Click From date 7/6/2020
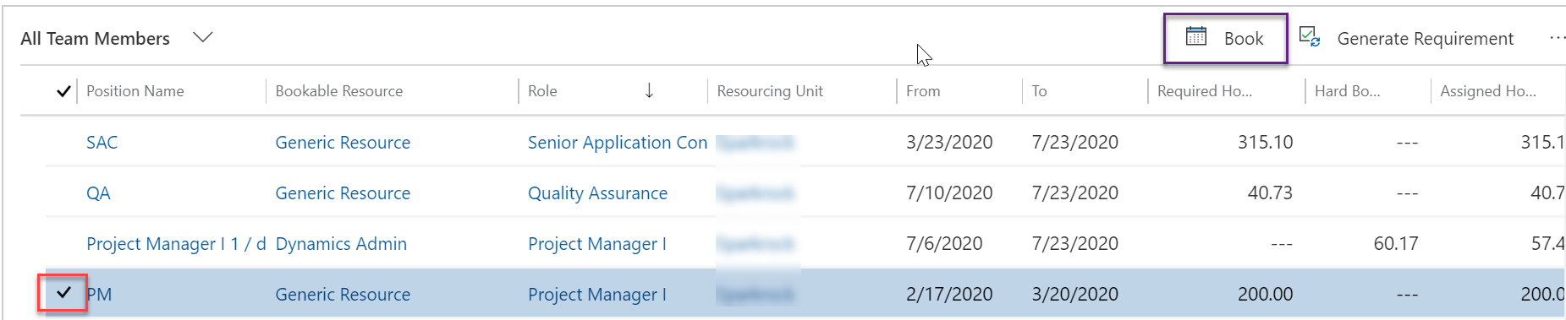Image resolution: width=1566 pixels, height=320 pixels. pos(944,243)
